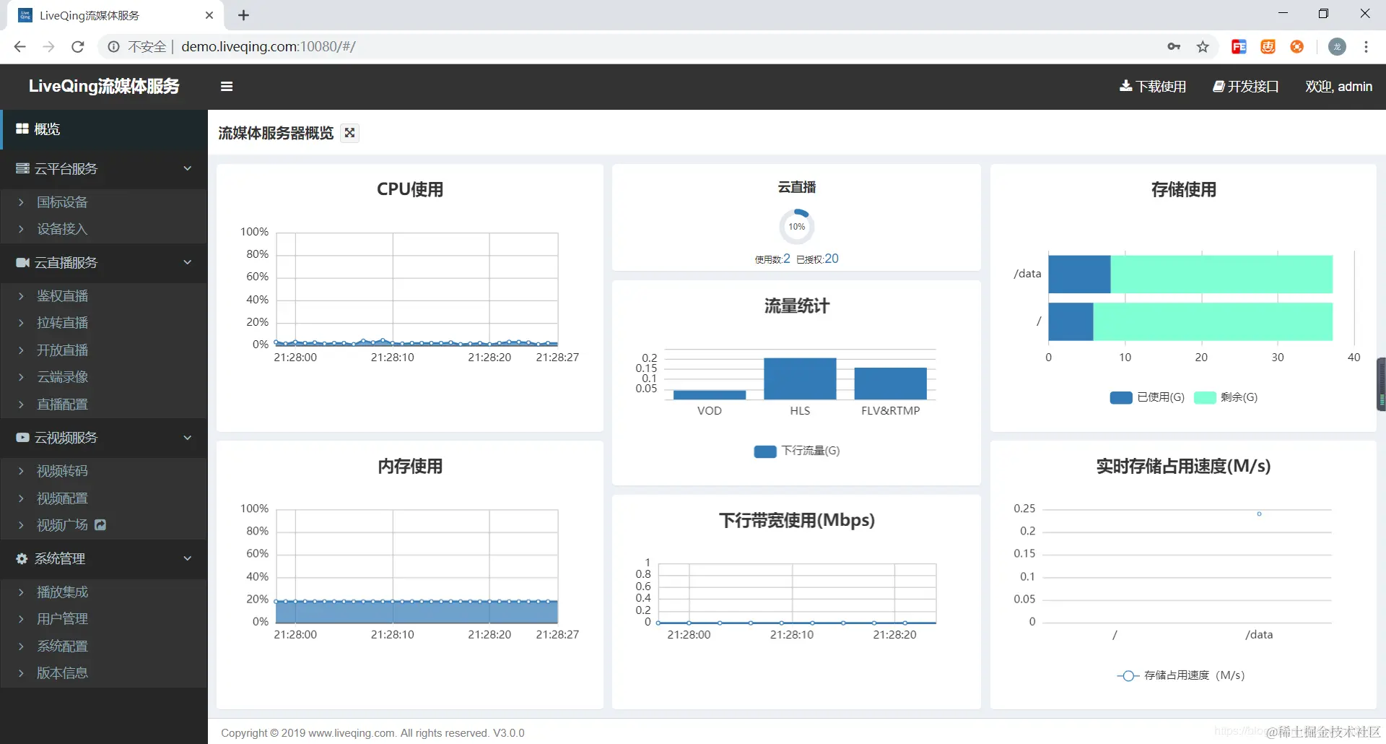The image size is (1386, 744).
Task: Toggle the 下行流量(G) legend in traffic chart
Action: pyautogui.click(x=797, y=451)
